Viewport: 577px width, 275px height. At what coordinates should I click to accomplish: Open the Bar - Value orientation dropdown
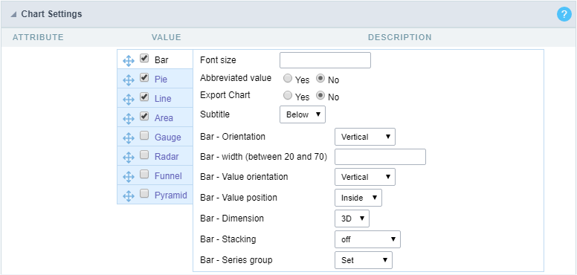tap(365, 177)
